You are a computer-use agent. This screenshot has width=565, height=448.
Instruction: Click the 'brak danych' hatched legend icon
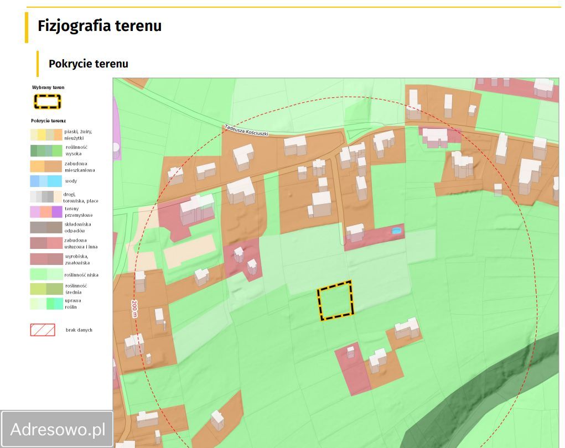tap(43, 330)
